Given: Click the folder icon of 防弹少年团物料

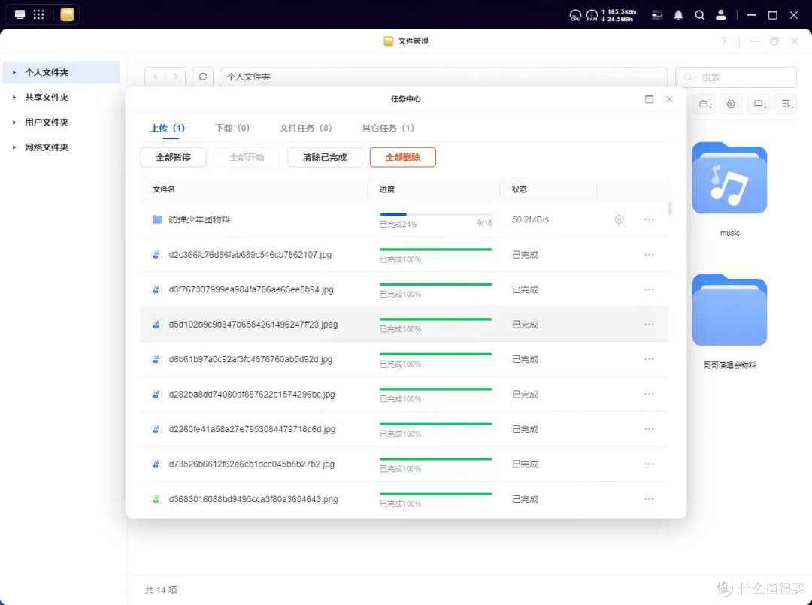Looking at the screenshot, I should point(157,219).
